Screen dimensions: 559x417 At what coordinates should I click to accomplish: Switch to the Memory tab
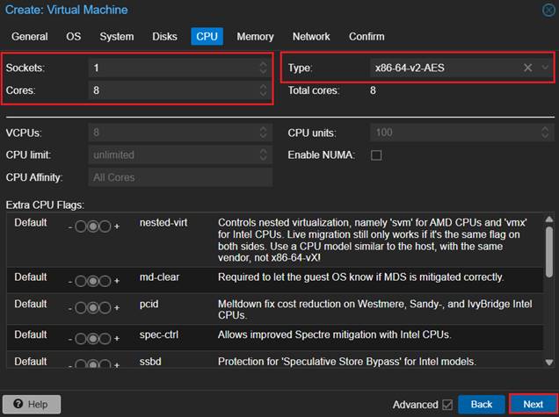(255, 37)
